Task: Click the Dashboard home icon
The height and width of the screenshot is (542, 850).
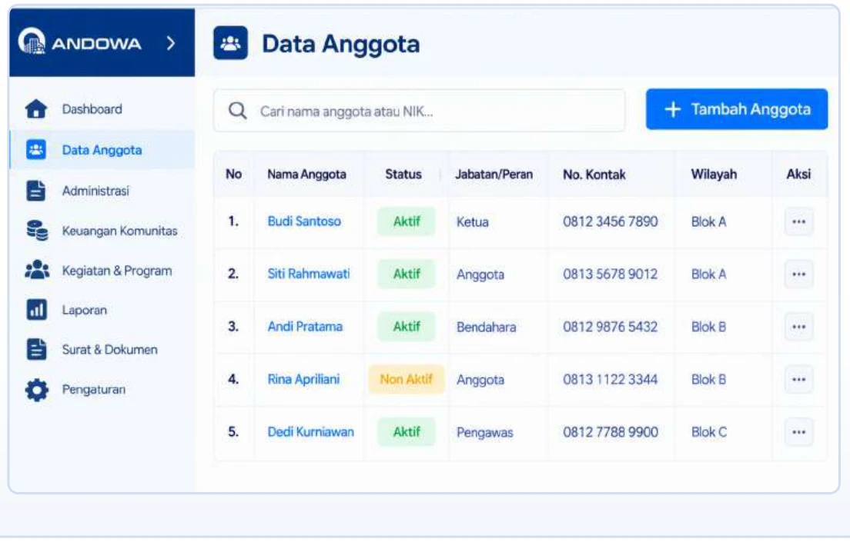Action: point(36,109)
